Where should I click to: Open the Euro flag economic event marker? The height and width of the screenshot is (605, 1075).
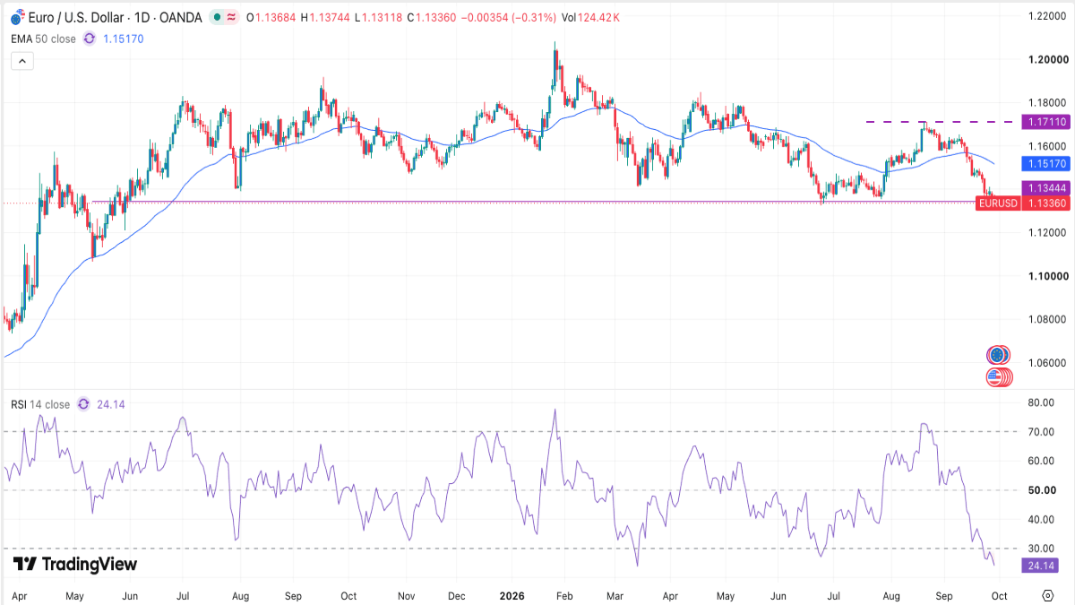(997, 355)
